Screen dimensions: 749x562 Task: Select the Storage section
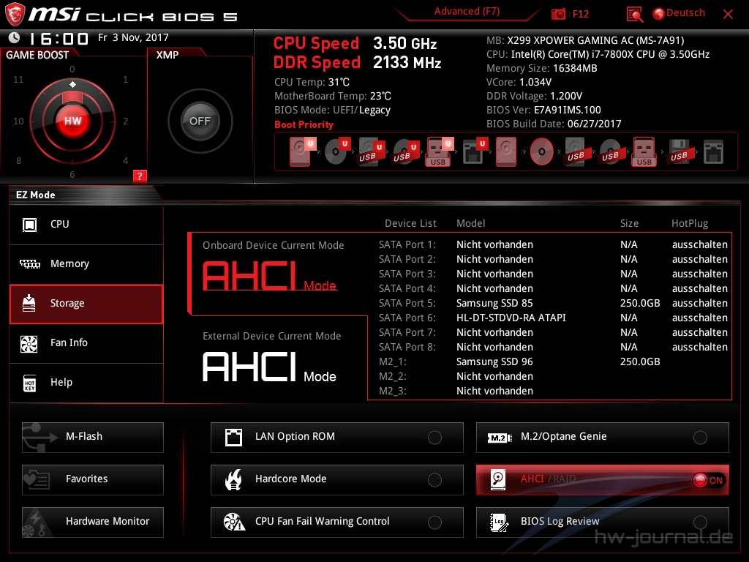[86, 304]
